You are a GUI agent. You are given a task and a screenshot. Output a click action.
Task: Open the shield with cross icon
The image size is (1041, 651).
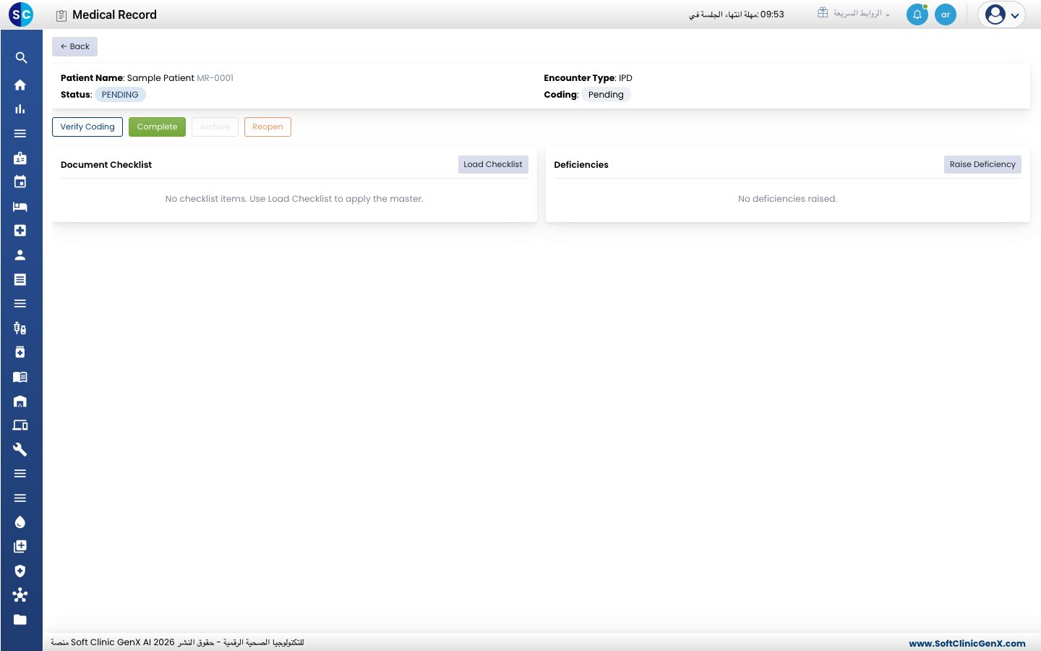pyautogui.click(x=20, y=571)
